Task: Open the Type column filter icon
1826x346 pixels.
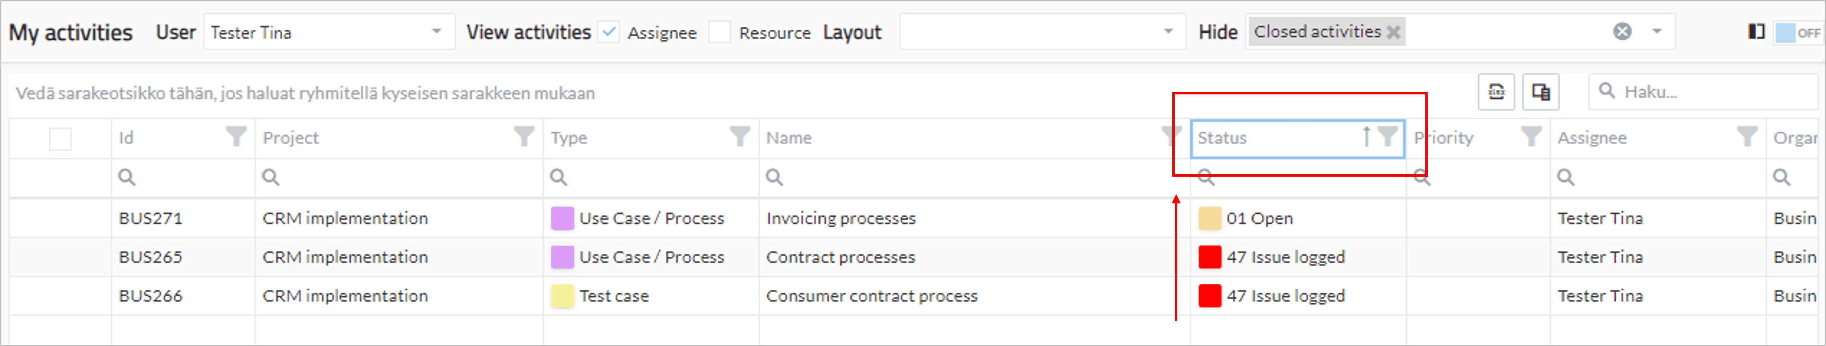Action: coord(739,136)
